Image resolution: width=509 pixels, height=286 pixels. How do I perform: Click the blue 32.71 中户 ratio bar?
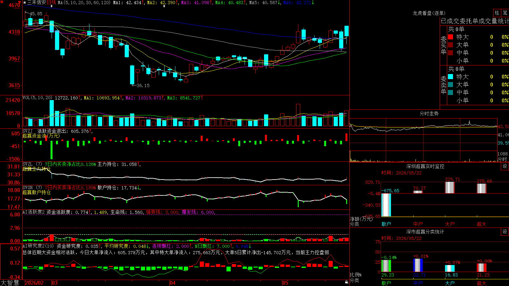point(418,265)
